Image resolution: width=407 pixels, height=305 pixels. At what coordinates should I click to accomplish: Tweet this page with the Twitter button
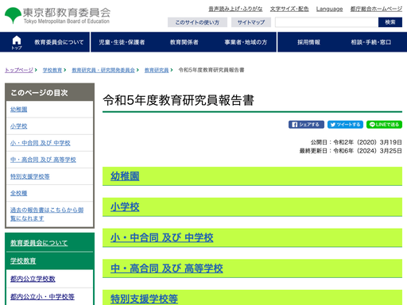point(345,125)
